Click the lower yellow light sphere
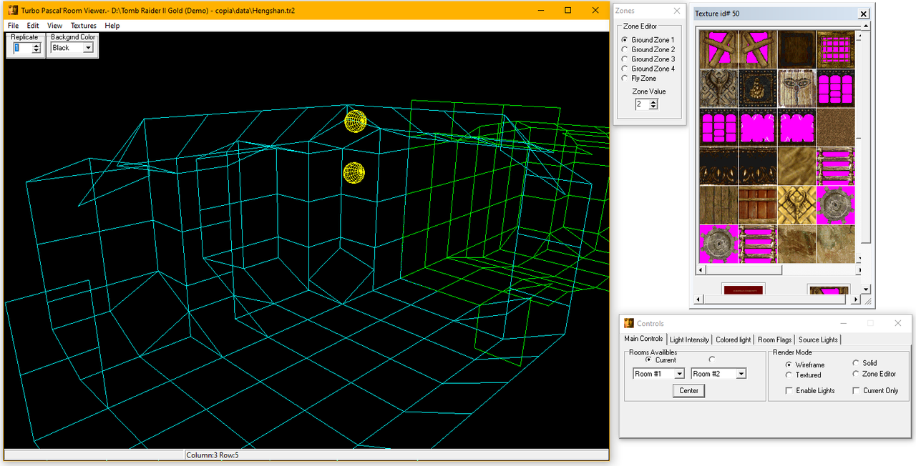Screen dimensions: 916x466 (354, 172)
